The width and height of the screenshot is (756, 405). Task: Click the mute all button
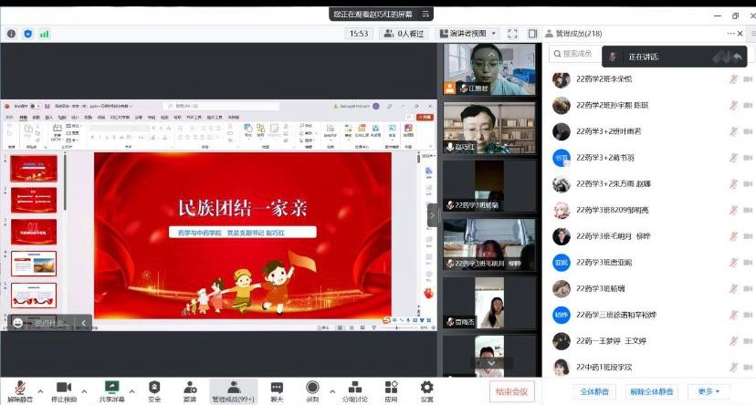click(x=593, y=391)
